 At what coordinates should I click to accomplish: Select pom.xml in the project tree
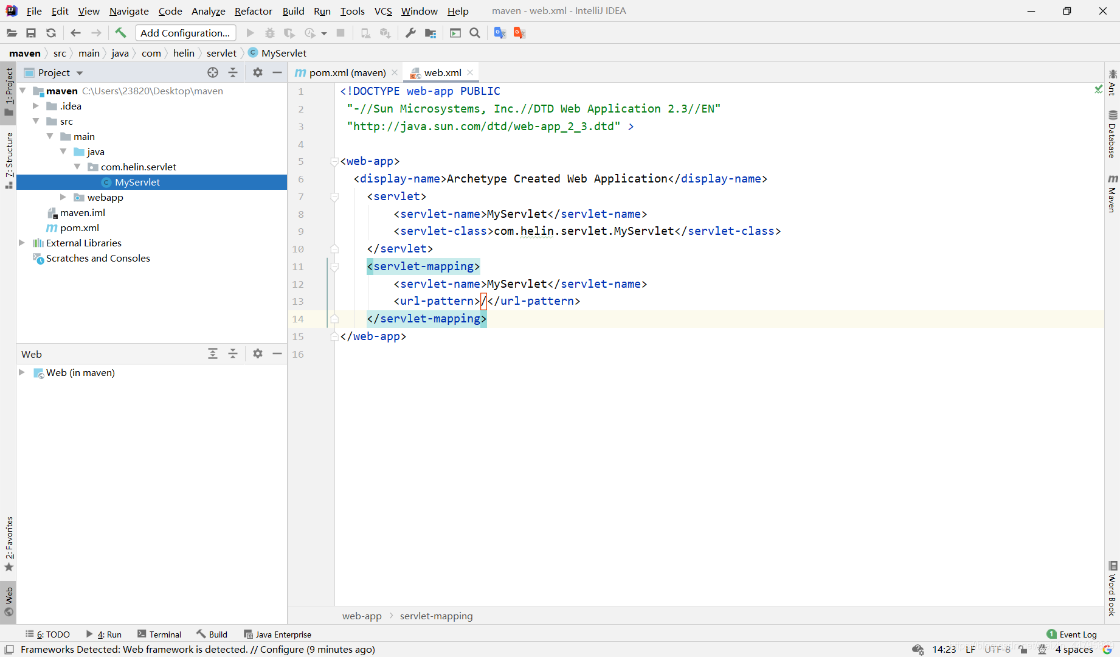pyautogui.click(x=79, y=228)
